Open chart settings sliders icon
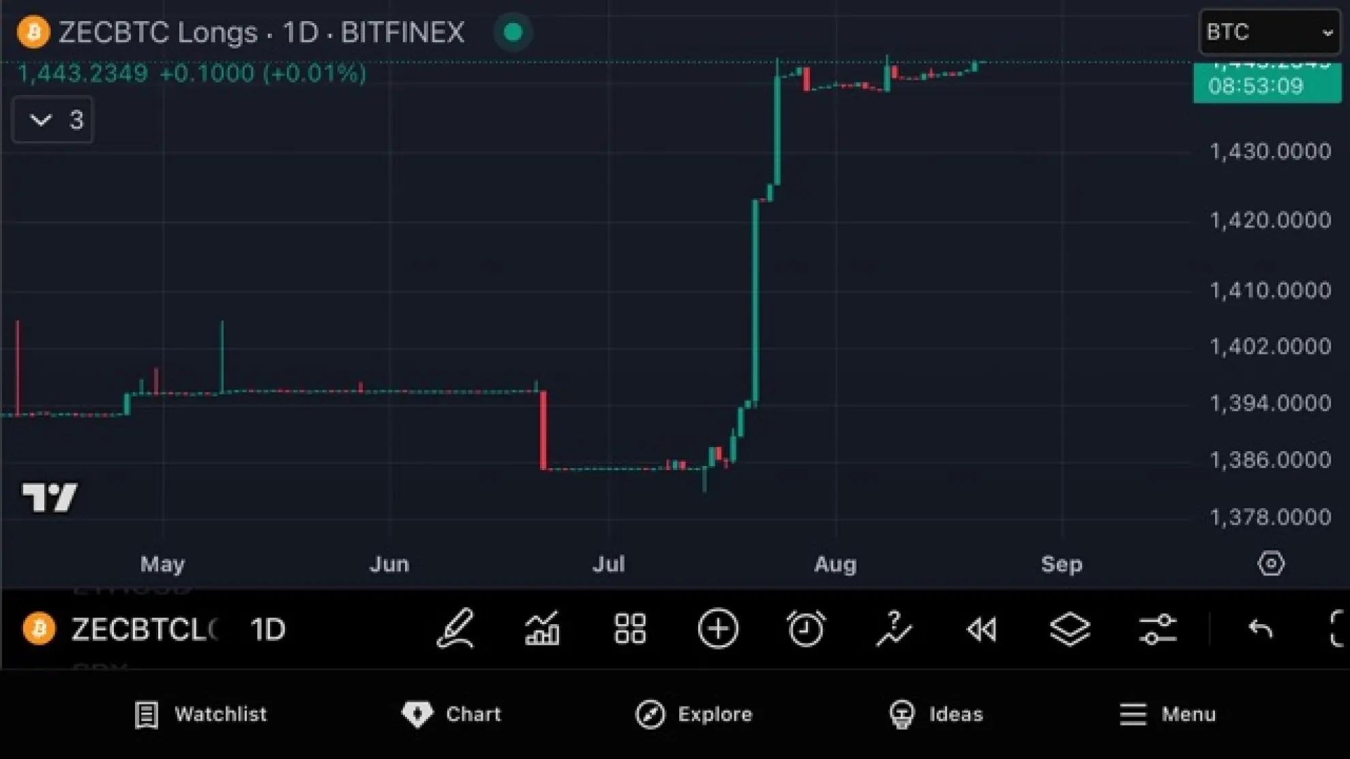The width and height of the screenshot is (1350, 759). click(1158, 628)
